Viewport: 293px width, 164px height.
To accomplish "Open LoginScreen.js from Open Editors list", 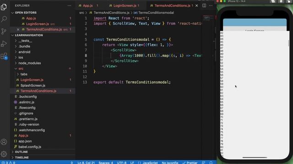I will 38,24.
